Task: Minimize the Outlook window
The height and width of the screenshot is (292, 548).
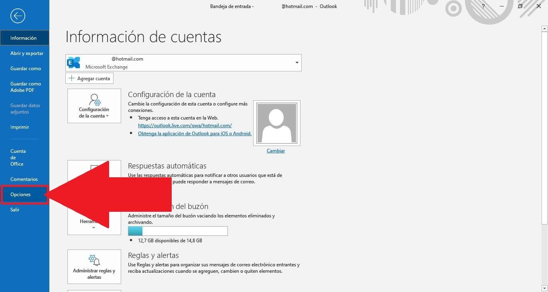Action: [x=501, y=6]
